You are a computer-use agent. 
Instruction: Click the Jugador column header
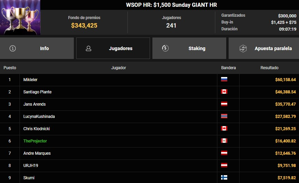[119, 68]
